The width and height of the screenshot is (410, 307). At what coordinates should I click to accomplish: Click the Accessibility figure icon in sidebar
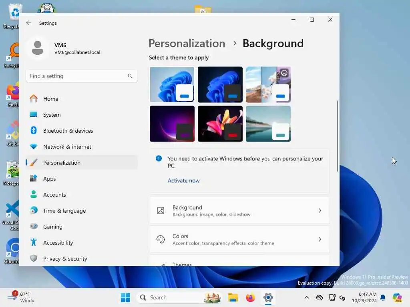tap(34, 243)
